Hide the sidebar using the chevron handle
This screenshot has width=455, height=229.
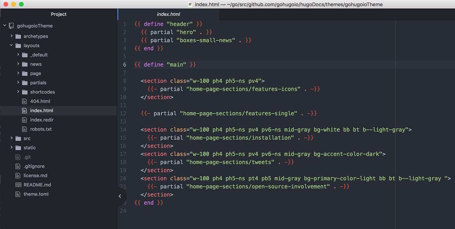(120, 196)
